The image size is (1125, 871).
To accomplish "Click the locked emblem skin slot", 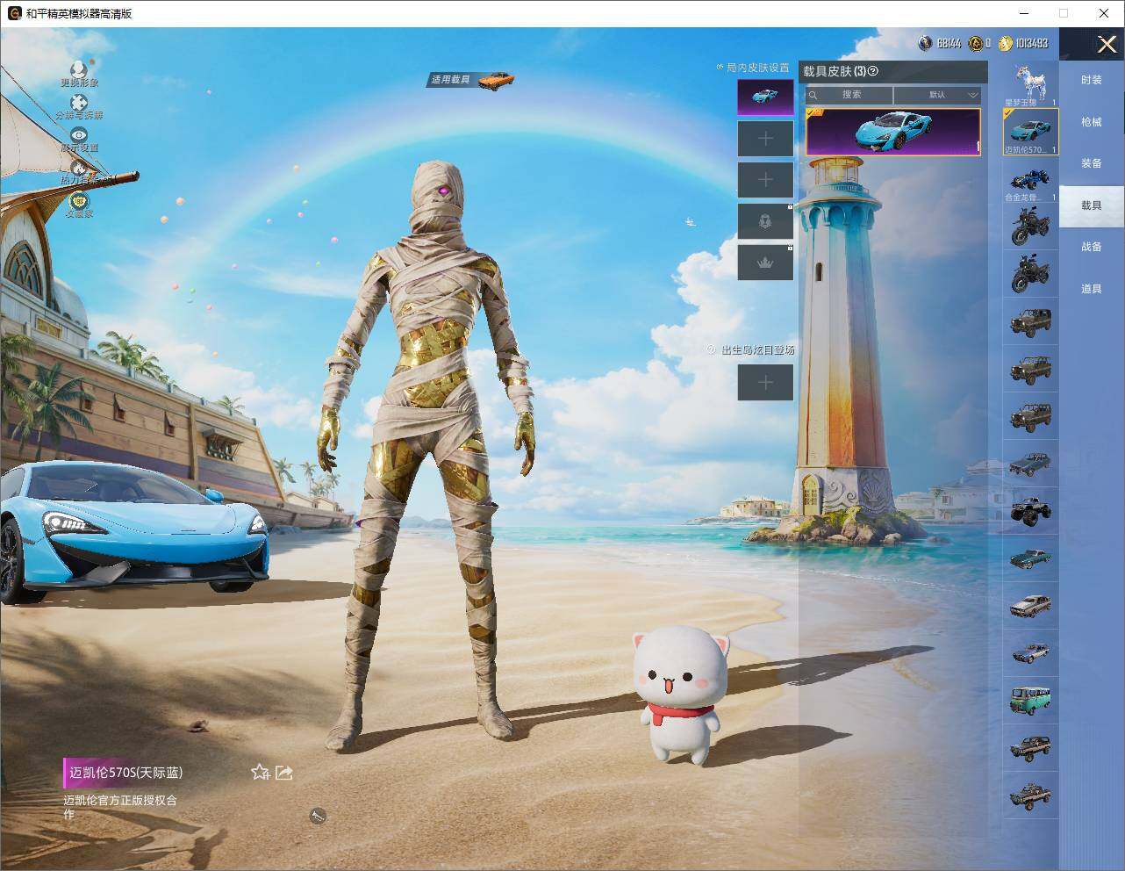I will 765,221.
